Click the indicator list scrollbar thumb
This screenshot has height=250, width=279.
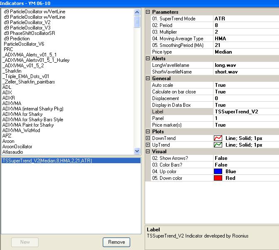pyautogui.click(x=137, y=22)
